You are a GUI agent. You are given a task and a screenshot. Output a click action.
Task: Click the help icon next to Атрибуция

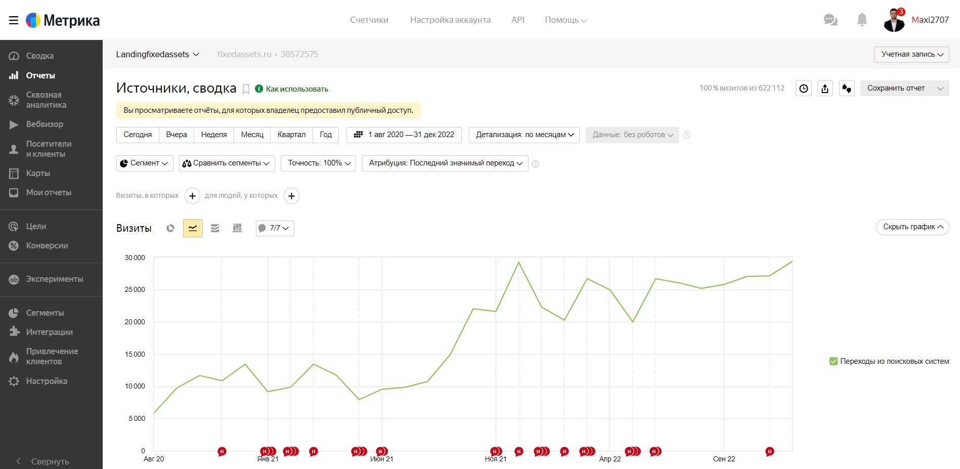coord(536,164)
